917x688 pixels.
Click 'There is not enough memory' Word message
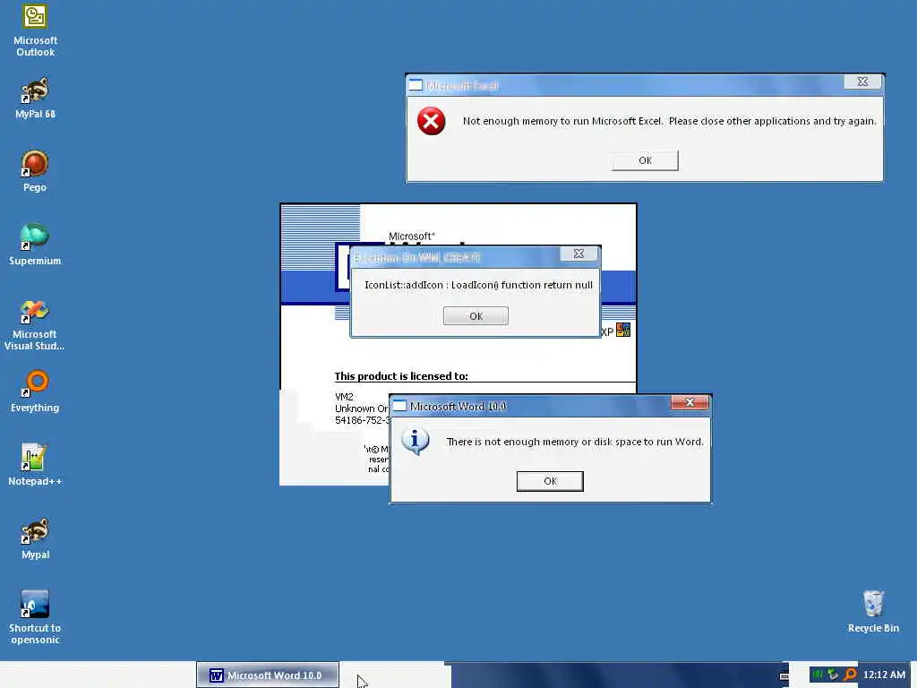tap(575, 442)
